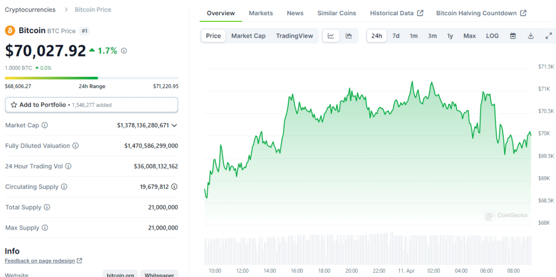Click info icon next to Market Cap
Screen dimensions: 556x277
45,125
